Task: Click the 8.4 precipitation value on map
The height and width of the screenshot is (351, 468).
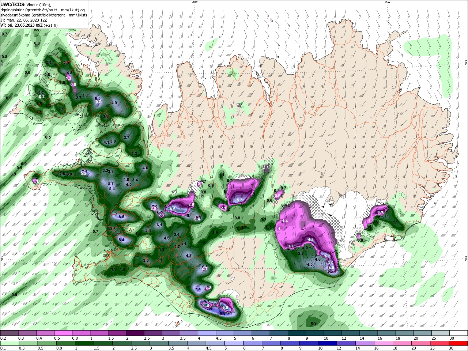Action: click(x=122, y=240)
